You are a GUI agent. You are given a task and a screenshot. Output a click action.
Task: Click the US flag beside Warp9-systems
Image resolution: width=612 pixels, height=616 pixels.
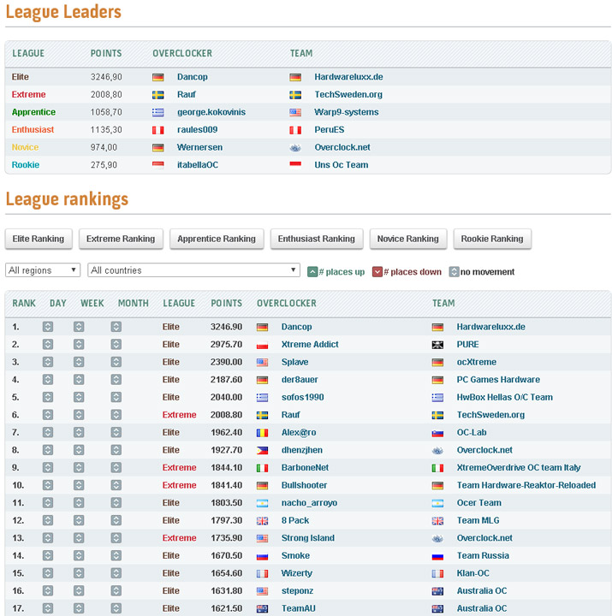295,113
